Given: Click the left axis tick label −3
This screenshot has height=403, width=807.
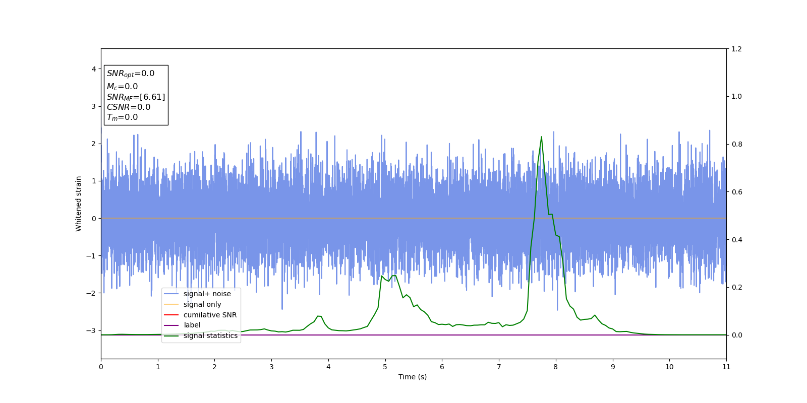Looking at the screenshot, I should point(91,330).
